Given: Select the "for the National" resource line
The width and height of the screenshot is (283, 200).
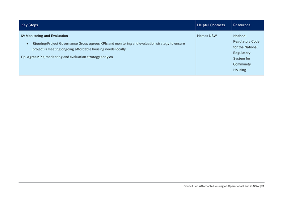Looking at the screenshot, I should [245, 47].
